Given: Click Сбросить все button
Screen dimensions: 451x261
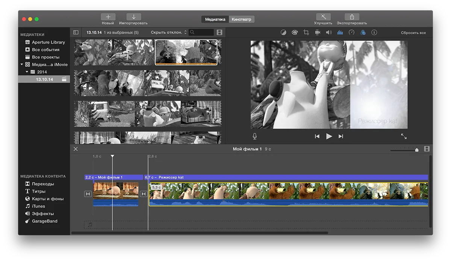Looking at the screenshot, I should click(413, 33).
